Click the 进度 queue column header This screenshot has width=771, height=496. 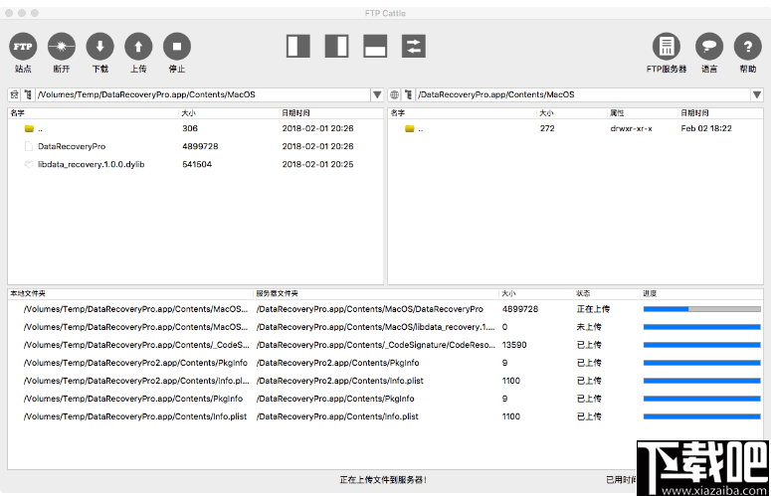pyautogui.click(x=650, y=293)
